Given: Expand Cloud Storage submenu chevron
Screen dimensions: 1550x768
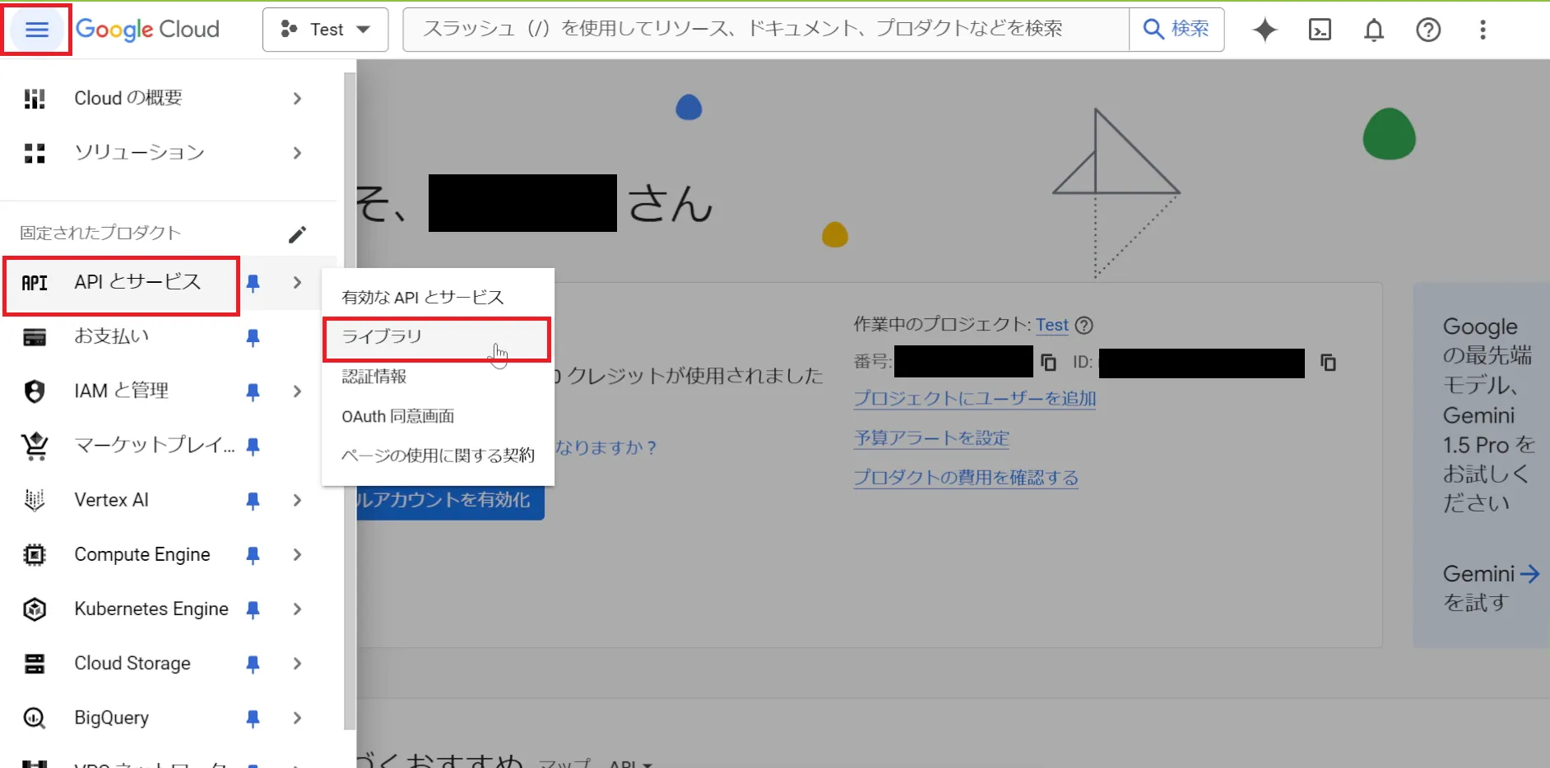Looking at the screenshot, I should (x=297, y=664).
